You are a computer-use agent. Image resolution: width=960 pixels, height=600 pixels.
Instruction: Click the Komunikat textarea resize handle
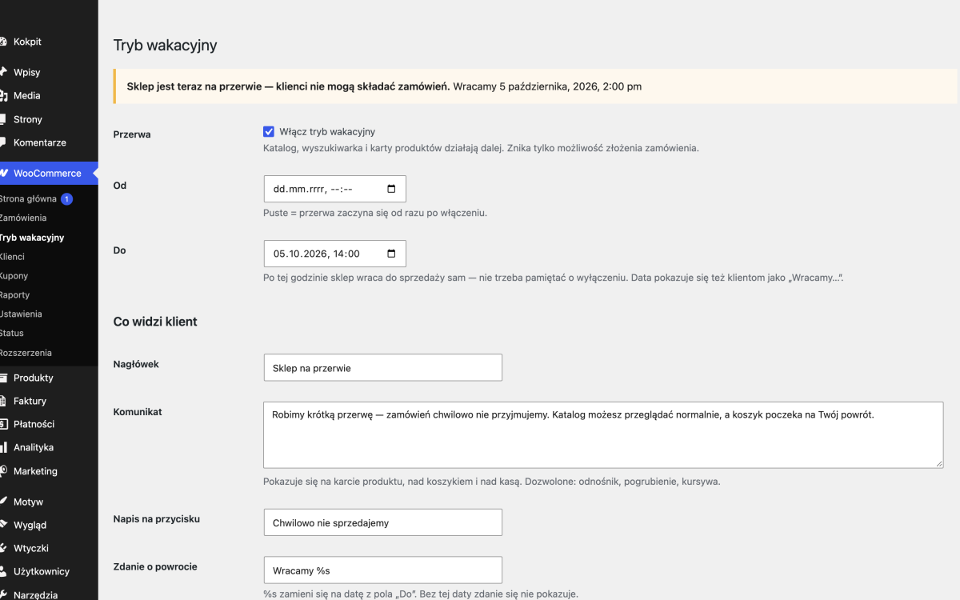938,462
